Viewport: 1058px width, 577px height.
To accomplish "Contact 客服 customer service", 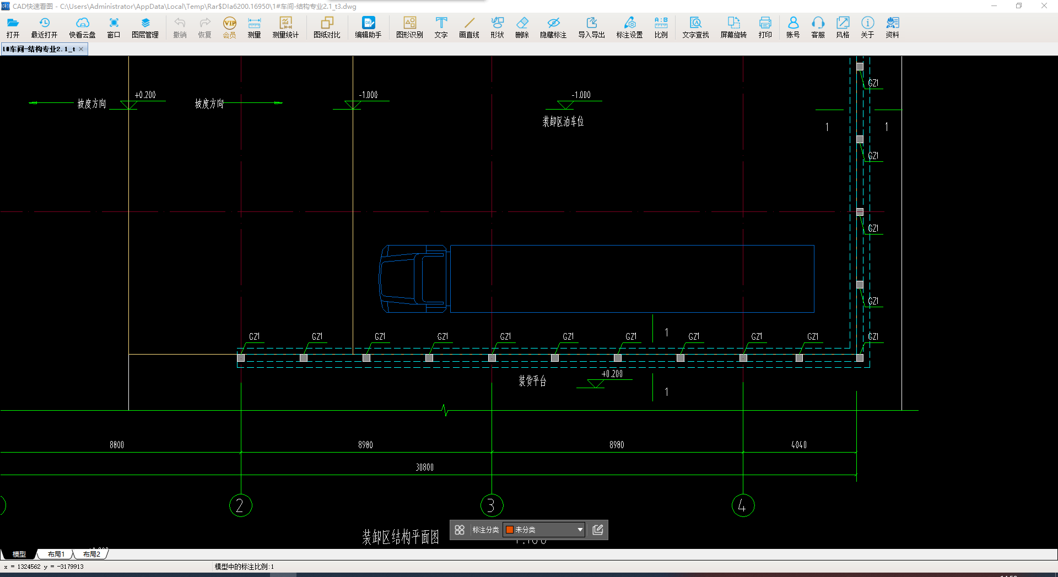I will 818,28.
